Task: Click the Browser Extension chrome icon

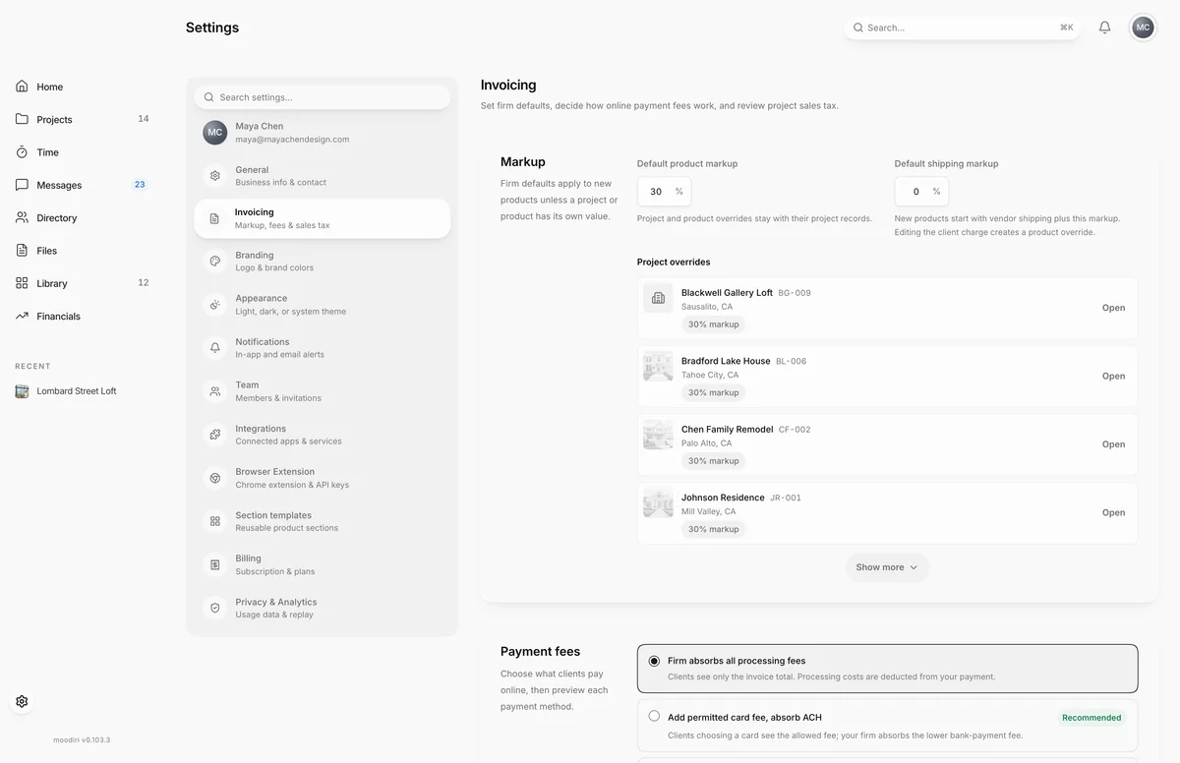Action: click(214, 478)
